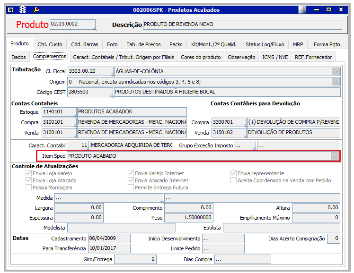Image resolution: width=354 pixels, height=273 pixels.
Task: Select the Observação sub-tab
Action: [x=241, y=57]
